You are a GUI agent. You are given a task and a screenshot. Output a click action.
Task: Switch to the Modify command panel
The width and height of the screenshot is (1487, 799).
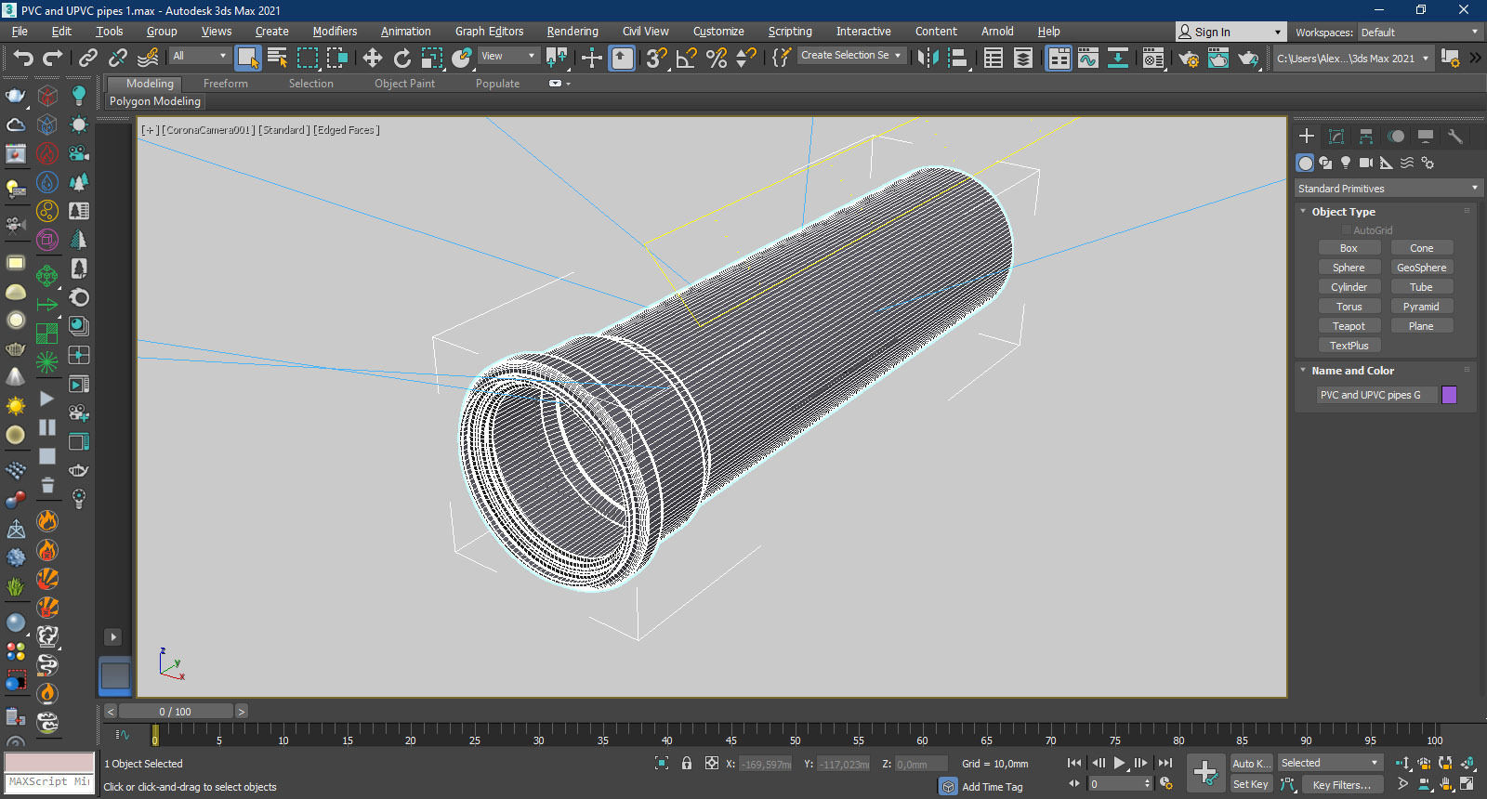(x=1336, y=137)
